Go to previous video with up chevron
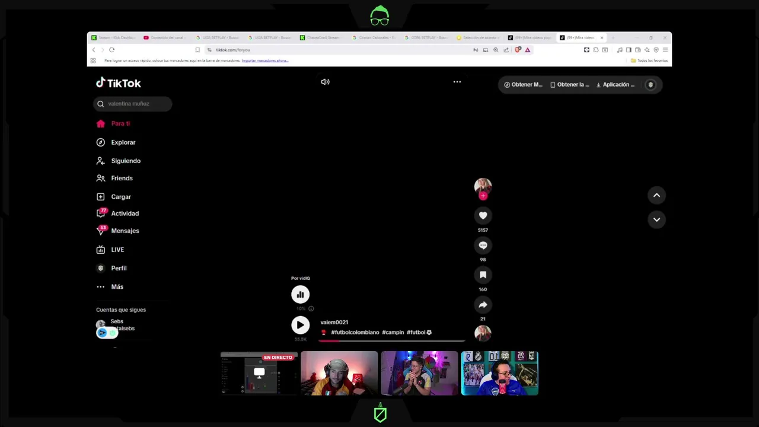The width and height of the screenshot is (759, 427). pyautogui.click(x=656, y=195)
